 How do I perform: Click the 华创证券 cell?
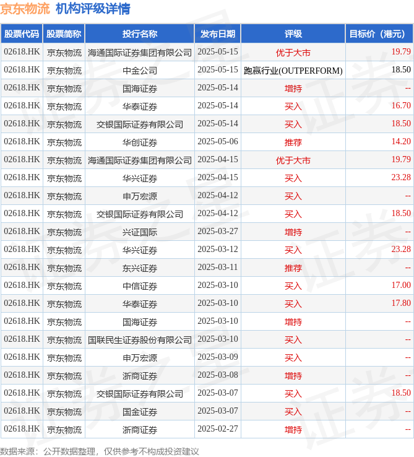pyautogui.click(x=140, y=142)
